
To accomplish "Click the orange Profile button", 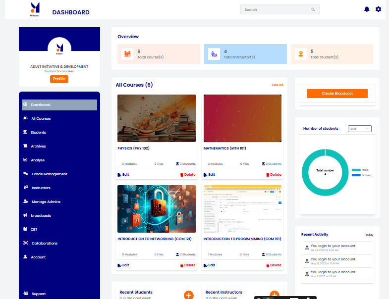I will [59, 79].
